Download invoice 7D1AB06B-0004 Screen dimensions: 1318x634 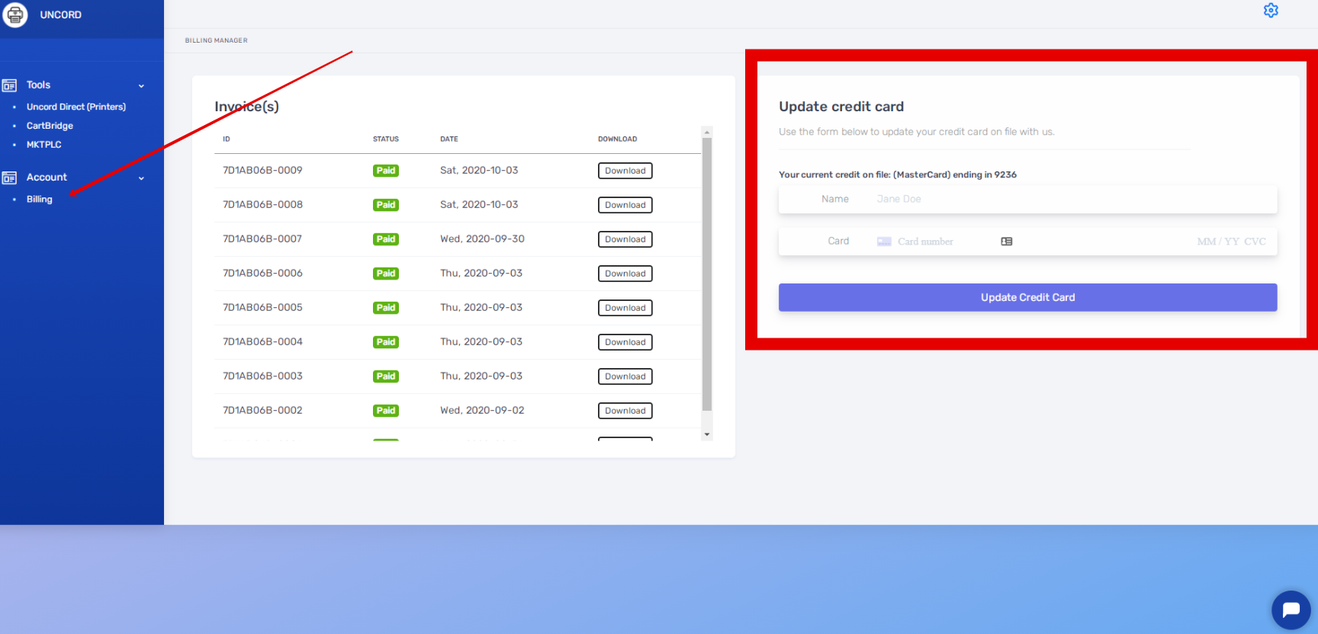pos(625,342)
